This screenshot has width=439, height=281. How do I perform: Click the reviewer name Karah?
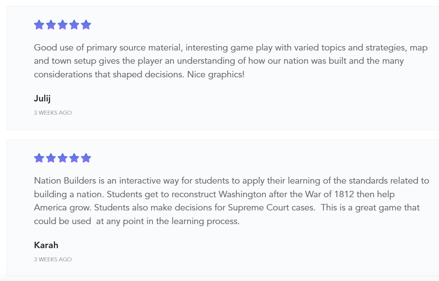coord(46,245)
